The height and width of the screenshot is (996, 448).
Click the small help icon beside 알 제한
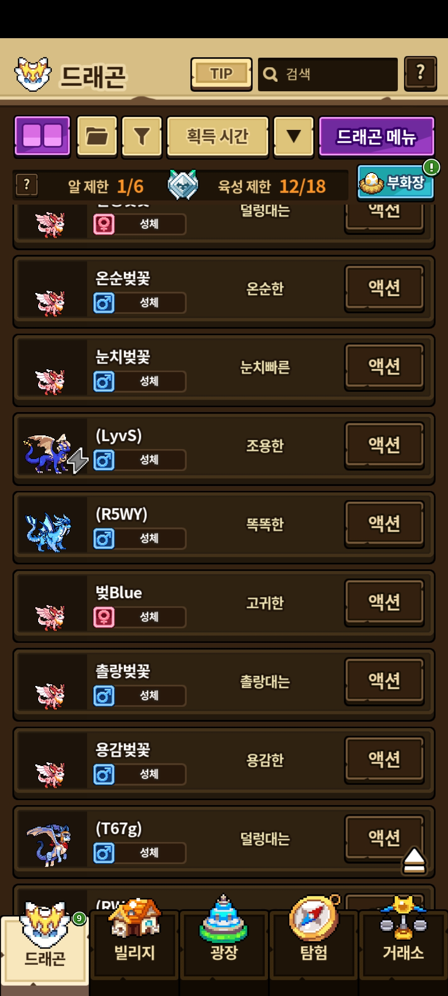[x=27, y=185]
